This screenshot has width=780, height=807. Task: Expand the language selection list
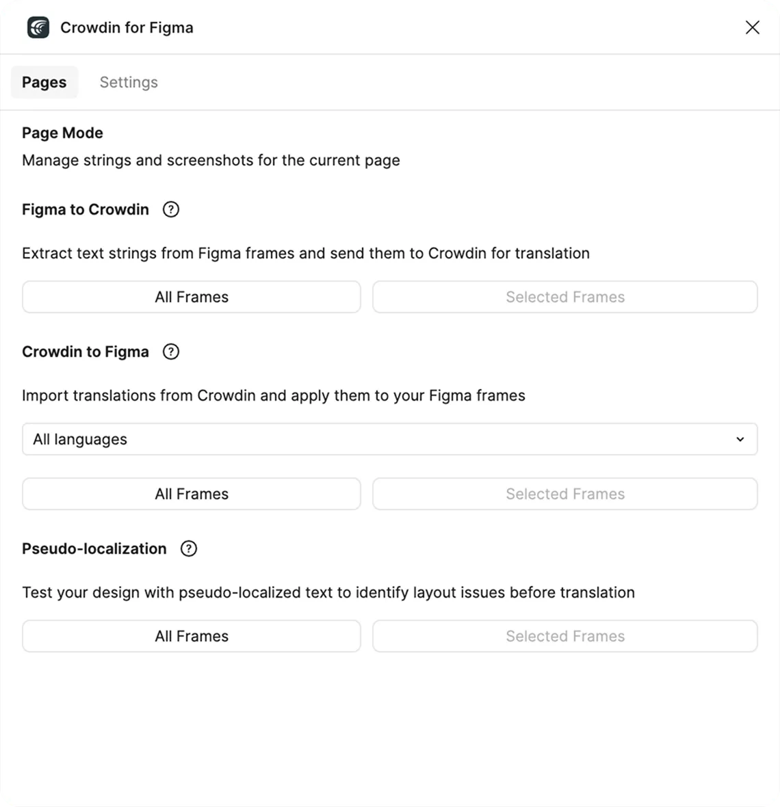[389, 439]
